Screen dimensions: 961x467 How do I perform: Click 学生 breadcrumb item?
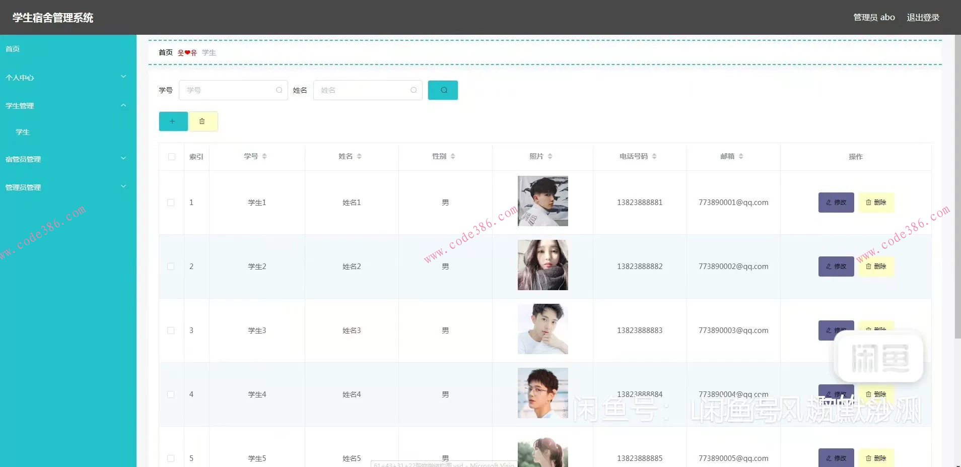pyautogui.click(x=209, y=52)
